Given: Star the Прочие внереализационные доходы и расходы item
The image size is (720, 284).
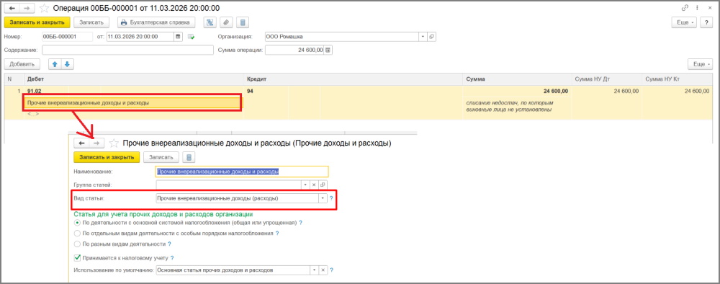Looking at the screenshot, I should click(114, 143).
